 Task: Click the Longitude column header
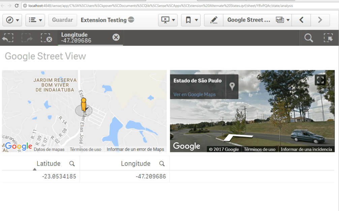coord(135,163)
